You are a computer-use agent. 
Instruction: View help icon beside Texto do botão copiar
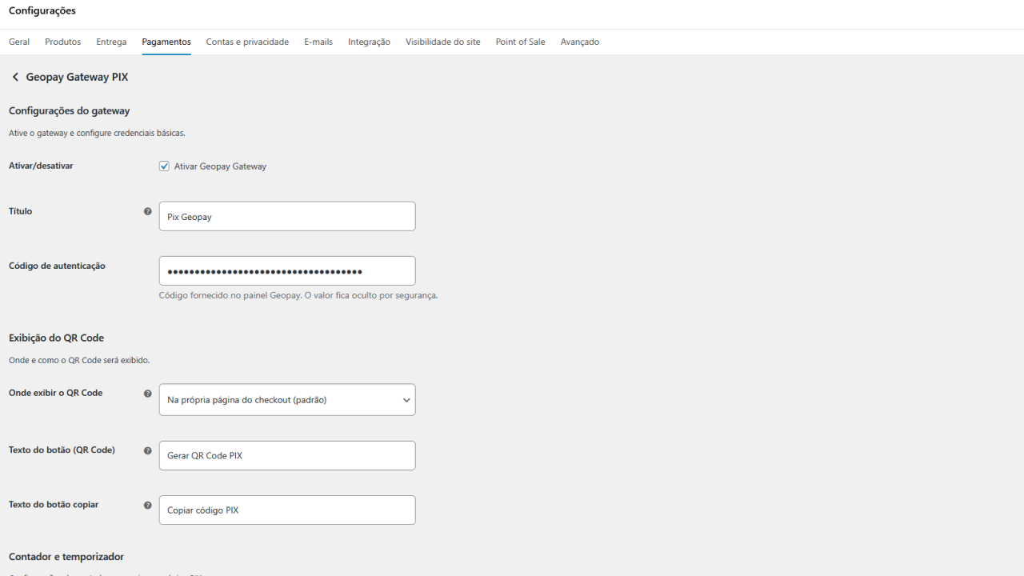[147, 505]
